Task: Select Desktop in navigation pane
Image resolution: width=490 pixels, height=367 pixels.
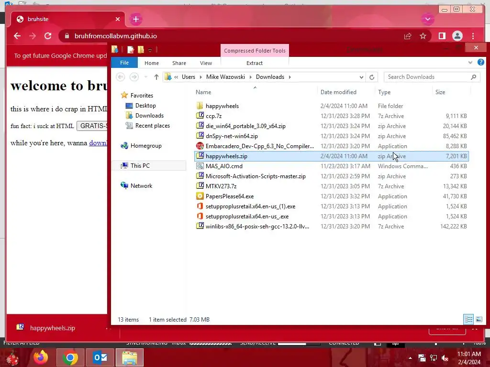Action: tap(145, 106)
